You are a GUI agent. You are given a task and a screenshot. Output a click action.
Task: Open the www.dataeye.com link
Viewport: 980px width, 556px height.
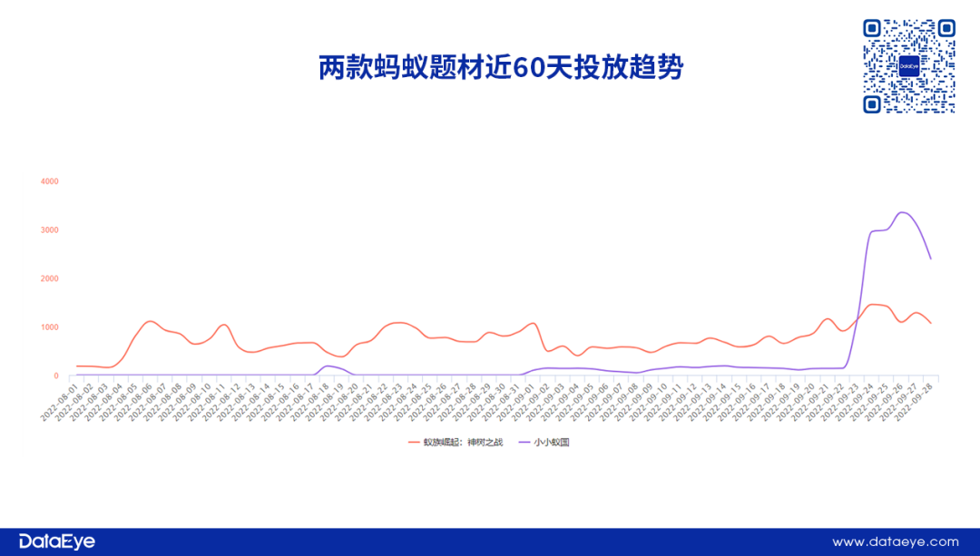pyautogui.click(x=895, y=542)
